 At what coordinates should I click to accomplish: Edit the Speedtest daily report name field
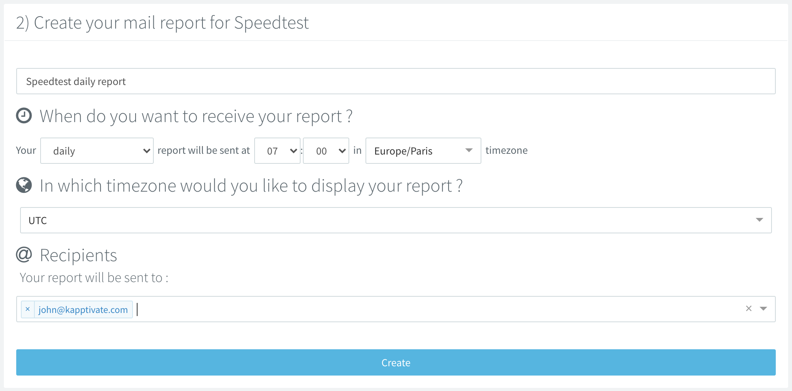(396, 81)
